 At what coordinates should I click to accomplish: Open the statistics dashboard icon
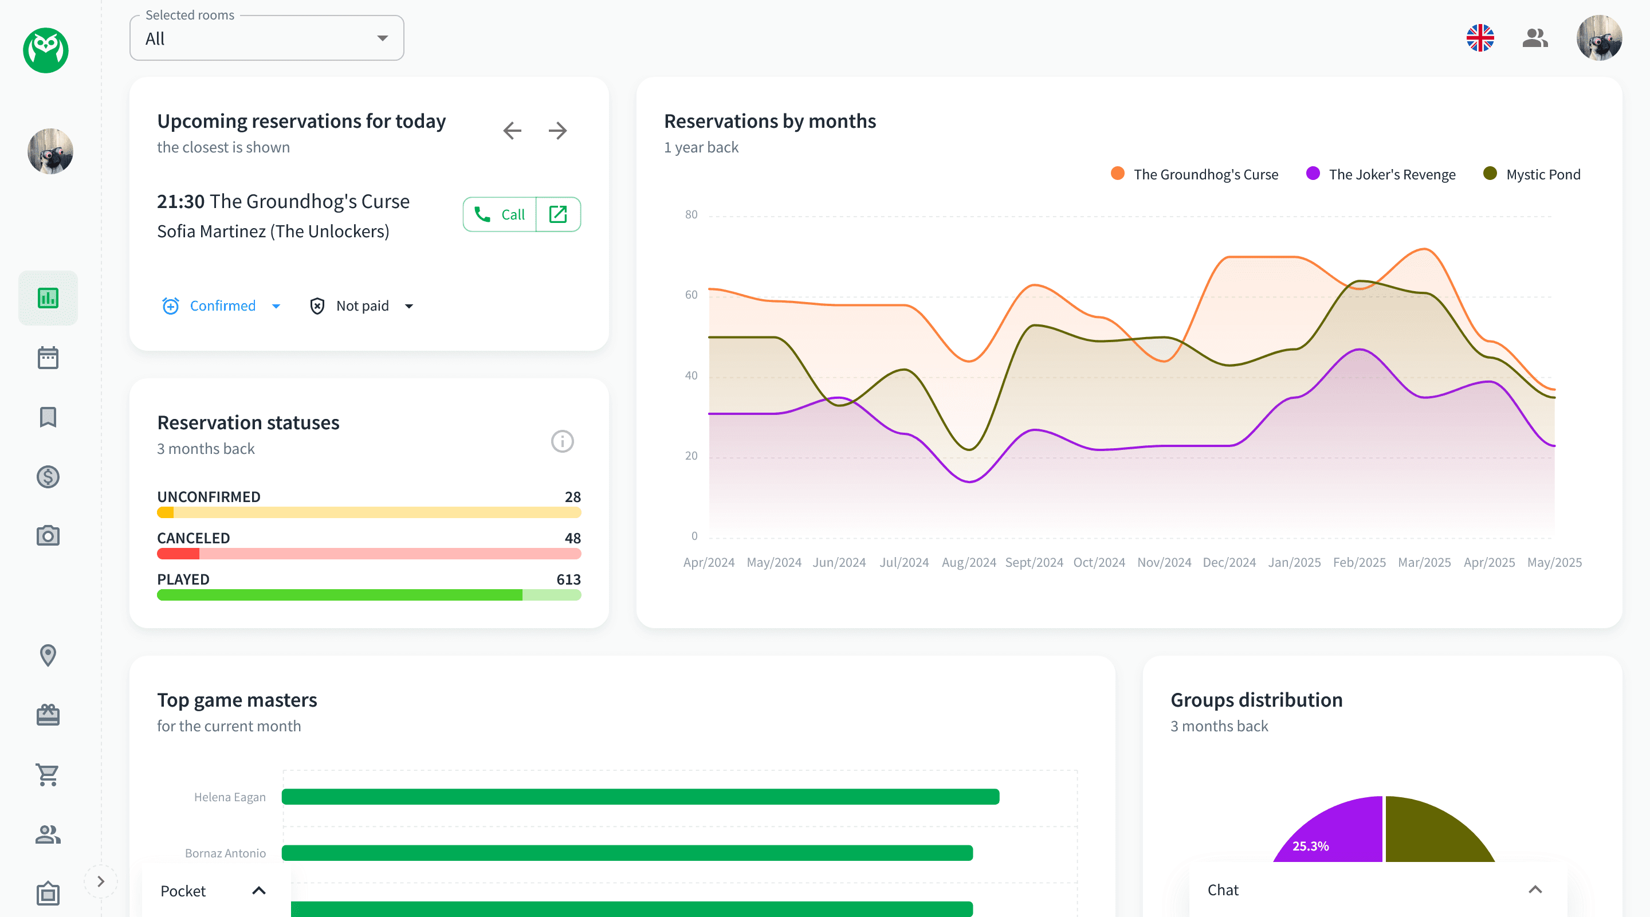pyautogui.click(x=48, y=297)
